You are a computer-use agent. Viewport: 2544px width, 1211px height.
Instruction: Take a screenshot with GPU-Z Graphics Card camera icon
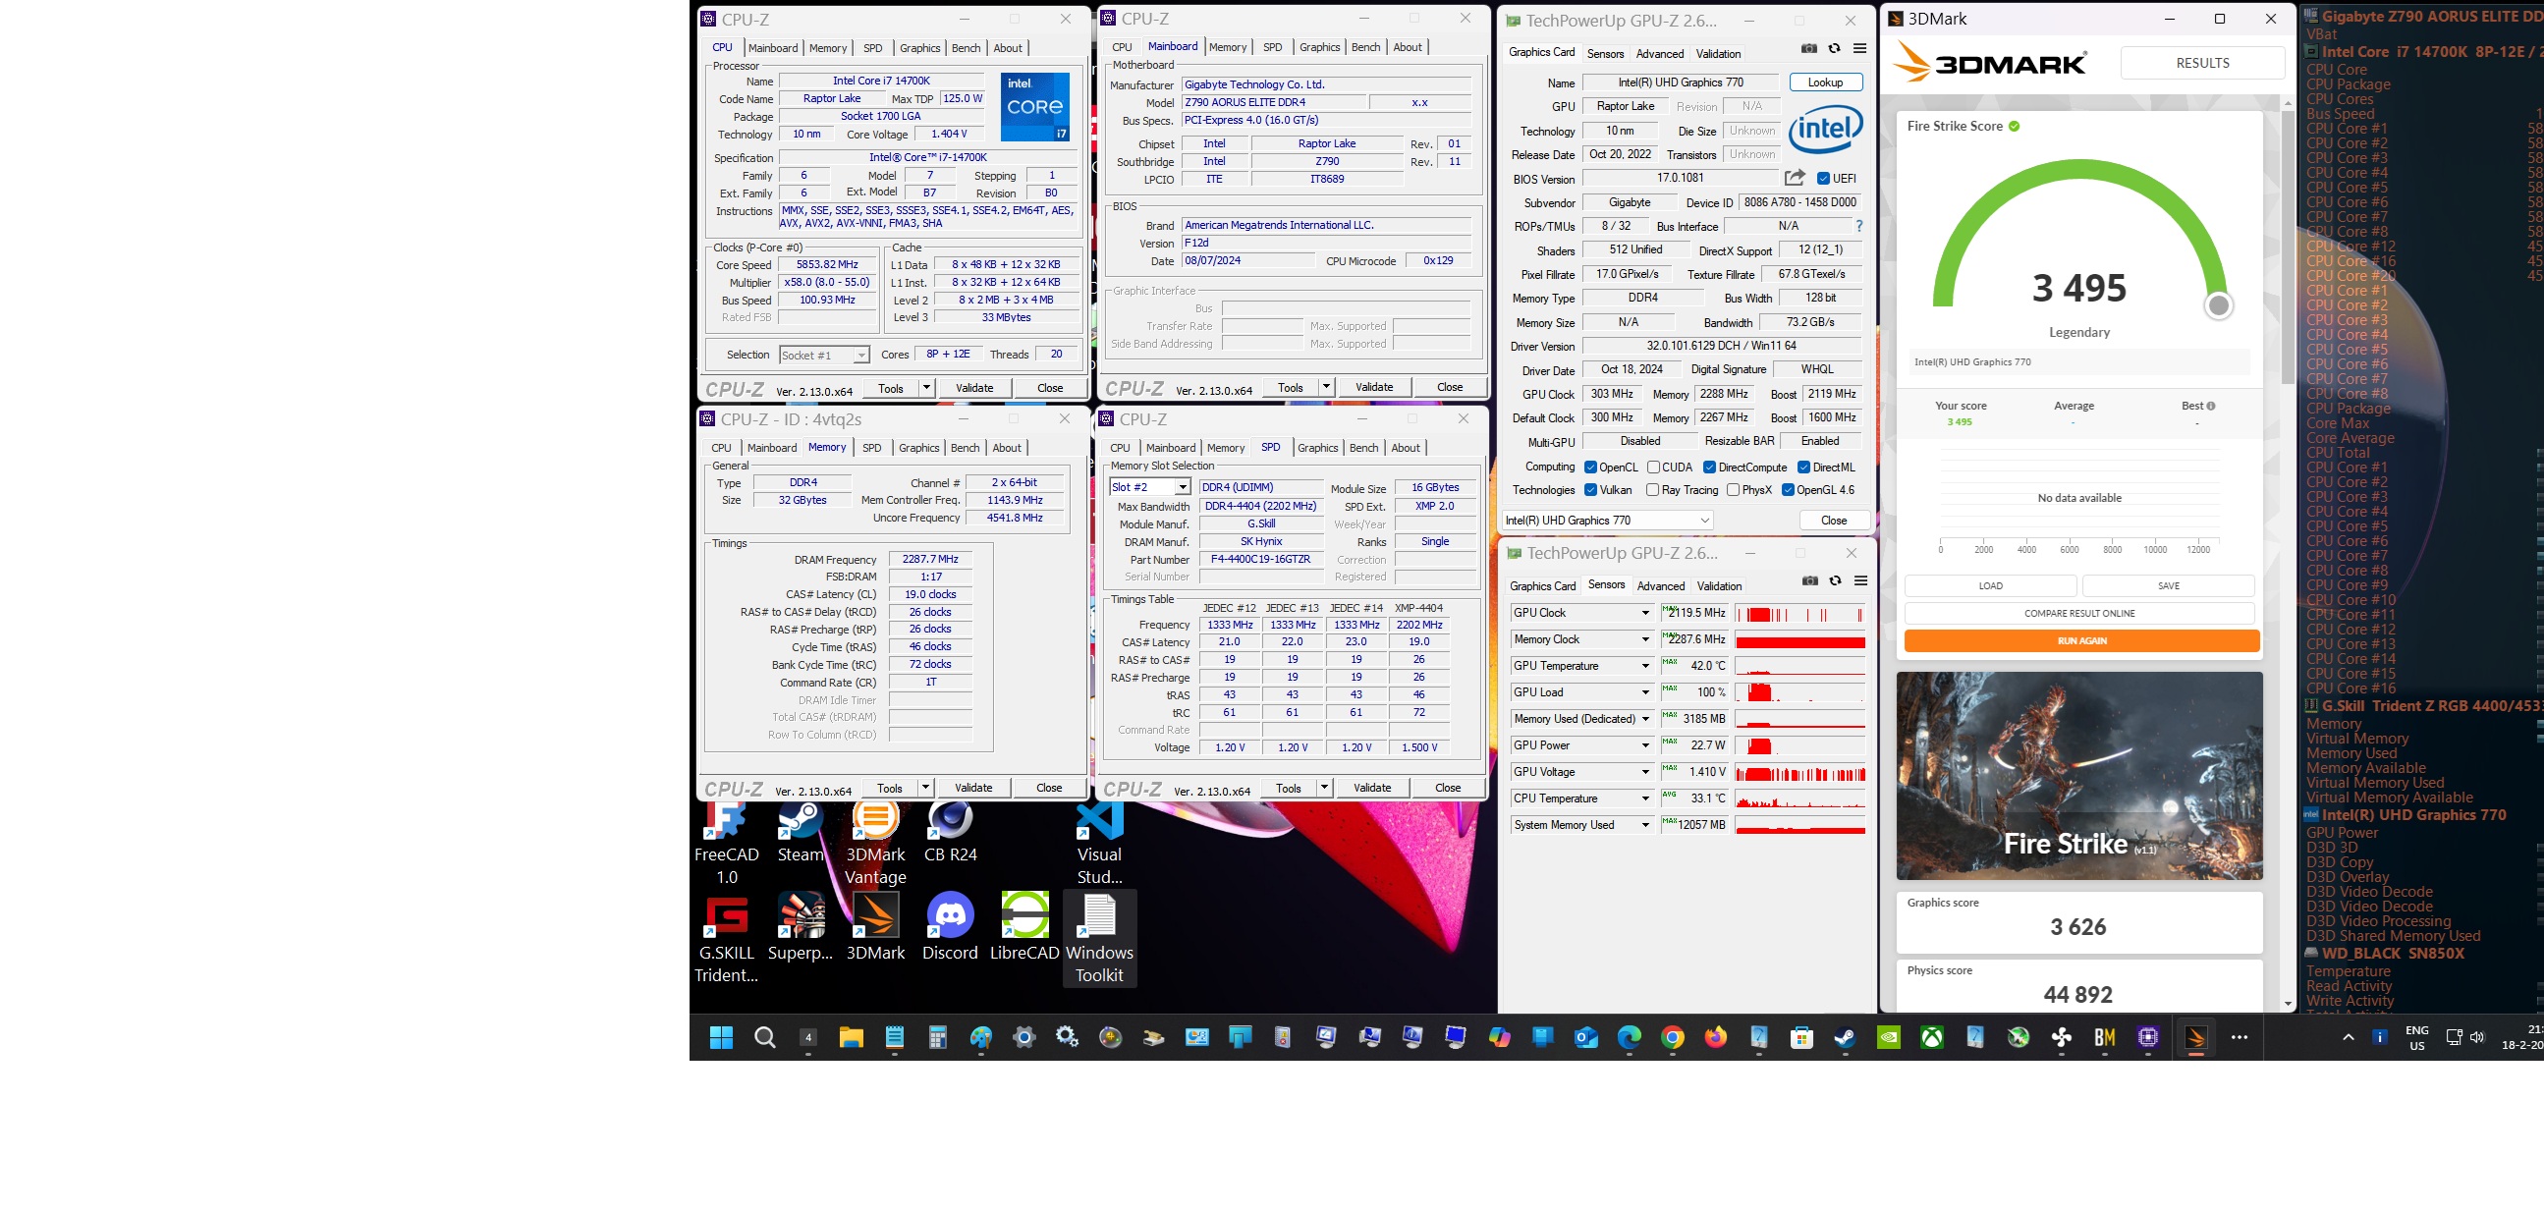pyautogui.click(x=1808, y=48)
